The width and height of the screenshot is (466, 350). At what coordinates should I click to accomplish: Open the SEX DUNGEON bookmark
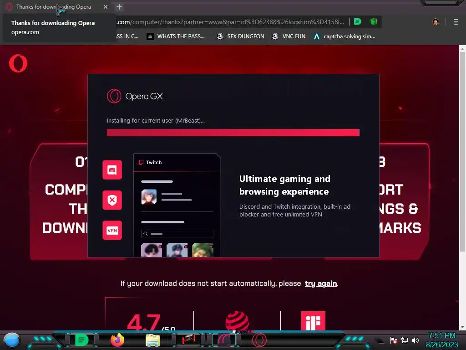coord(240,36)
